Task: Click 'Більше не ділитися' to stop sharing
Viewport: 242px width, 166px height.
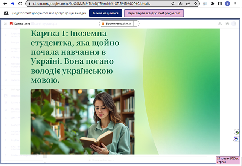Action: point(105,13)
